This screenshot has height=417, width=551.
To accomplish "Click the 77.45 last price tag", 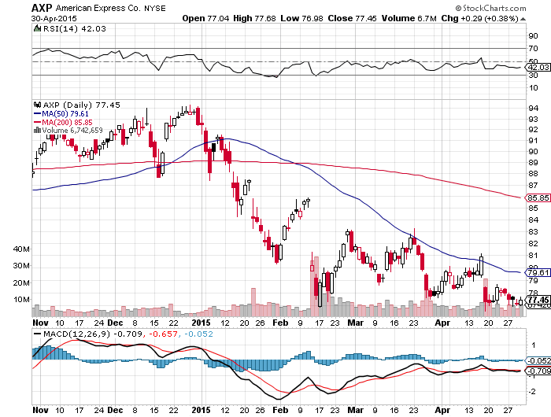I will [x=538, y=300].
